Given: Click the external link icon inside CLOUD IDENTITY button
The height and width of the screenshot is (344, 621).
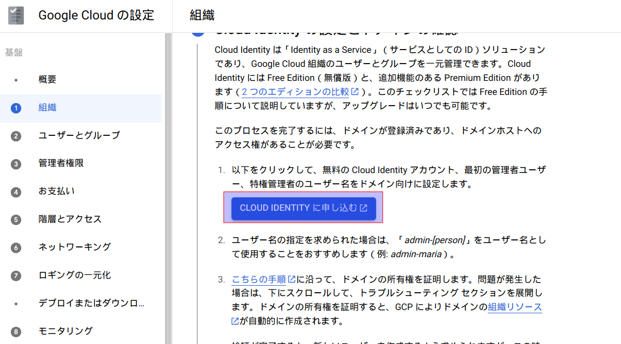Looking at the screenshot, I should [363, 208].
